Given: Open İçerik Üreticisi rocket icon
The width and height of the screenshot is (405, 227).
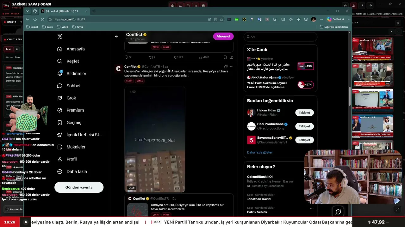Looking at the screenshot, I should [59, 135].
